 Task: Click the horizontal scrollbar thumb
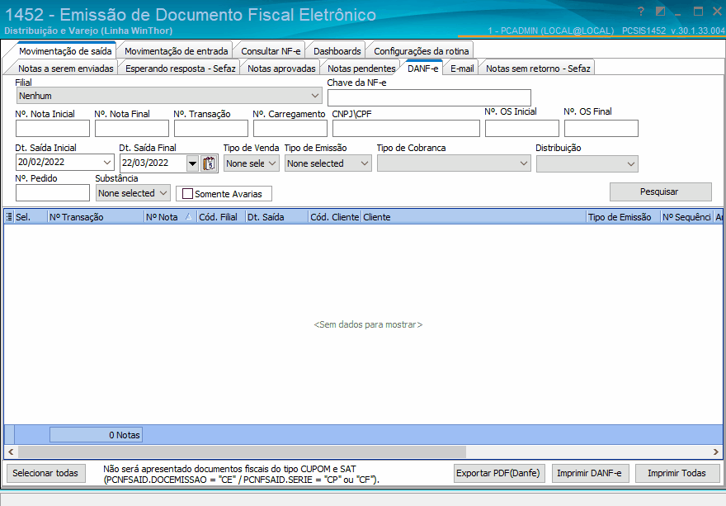click(x=242, y=452)
